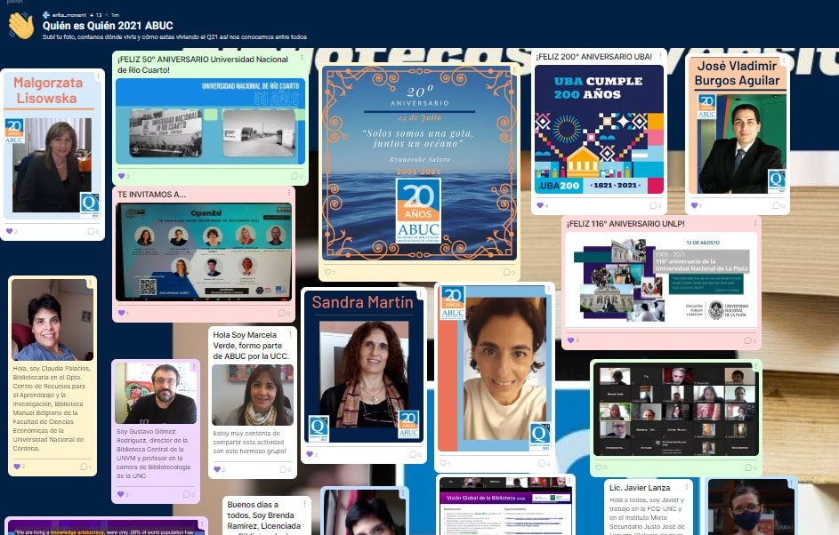The image size is (839, 535).
Task: Open three-dot menu on 116° ANIVERSARIO UNLP post
Action: pyautogui.click(x=755, y=222)
